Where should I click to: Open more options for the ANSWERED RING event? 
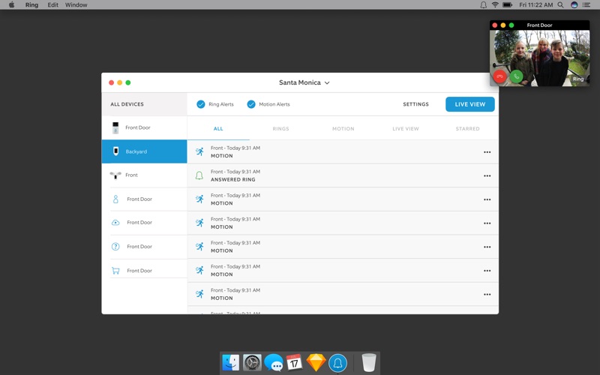click(487, 175)
